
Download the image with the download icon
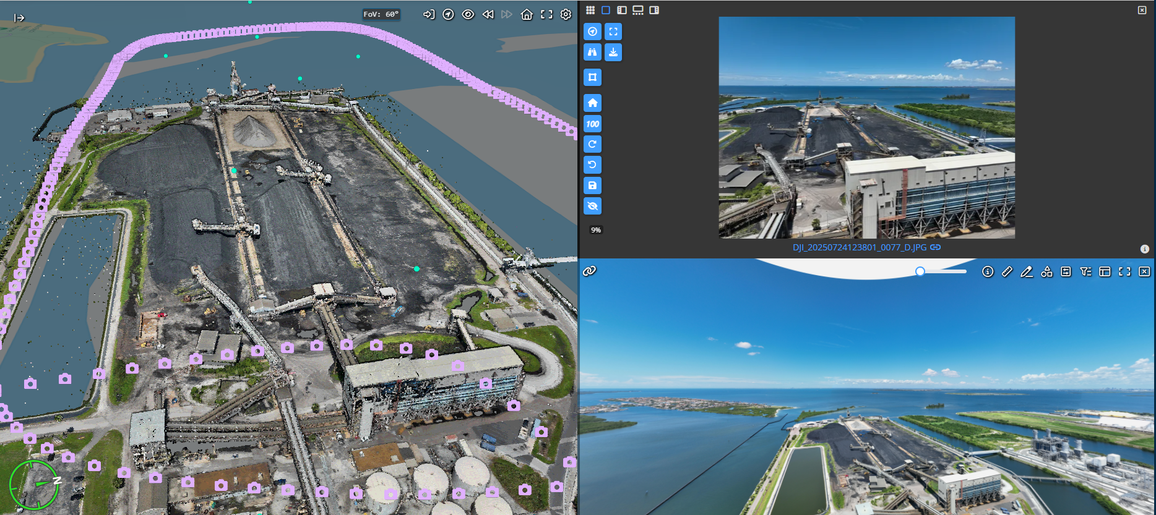613,52
